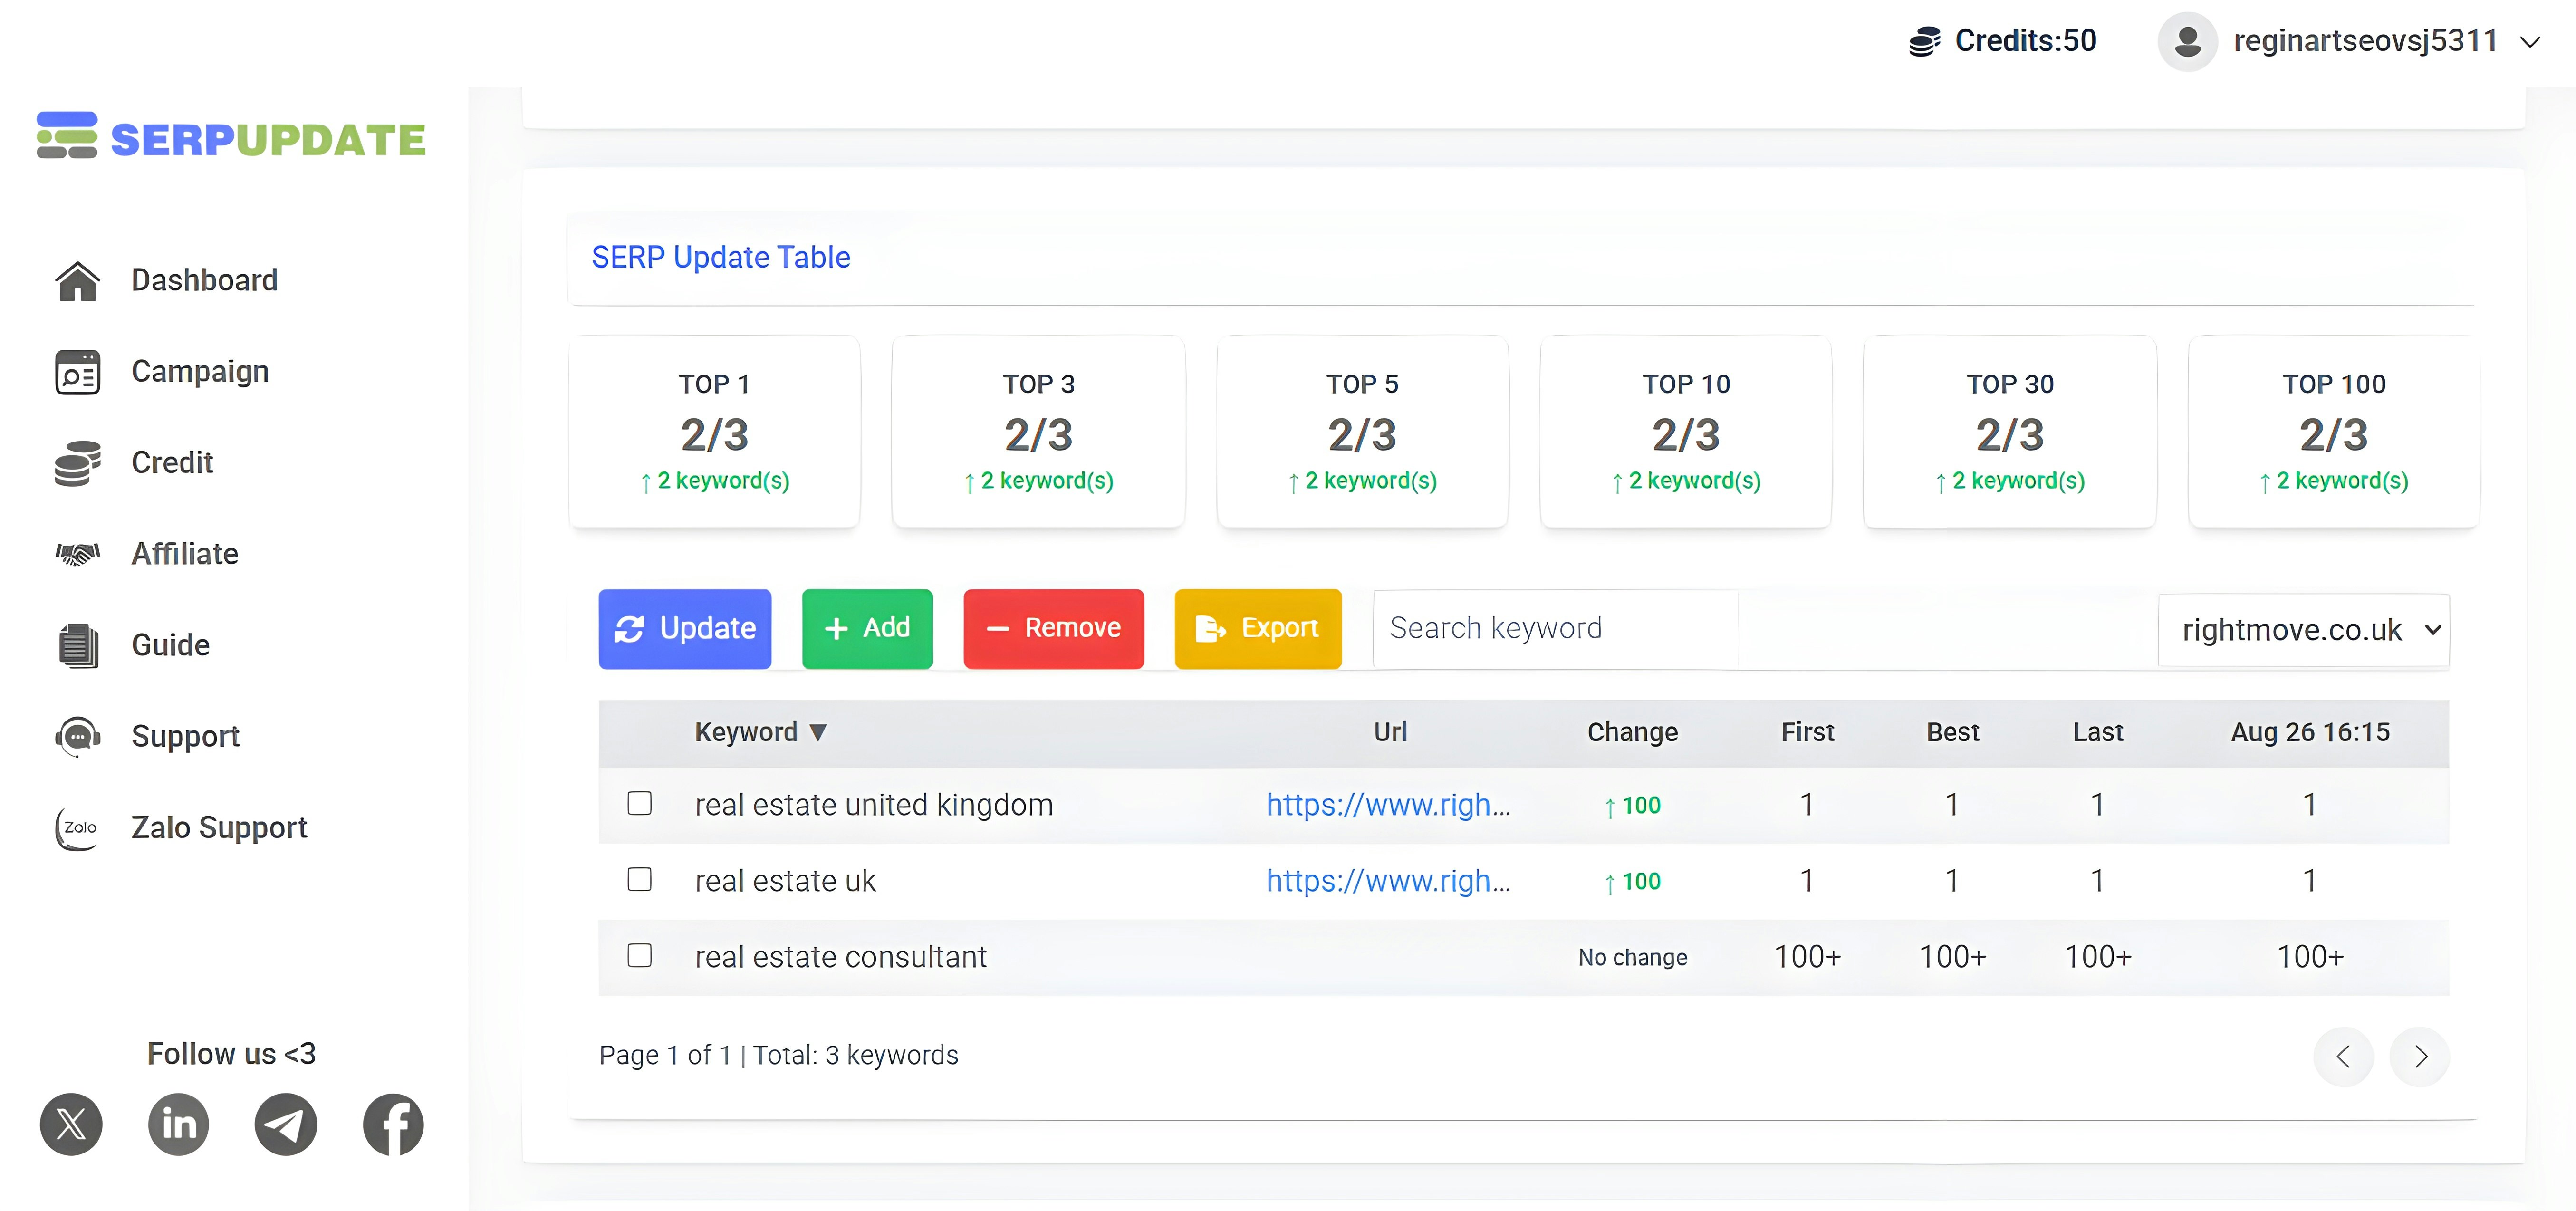Image resolution: width=2576 pixels, height=1211 pixels.
Task: Click the TOP 1 summary card
Action: coord(714,431)
